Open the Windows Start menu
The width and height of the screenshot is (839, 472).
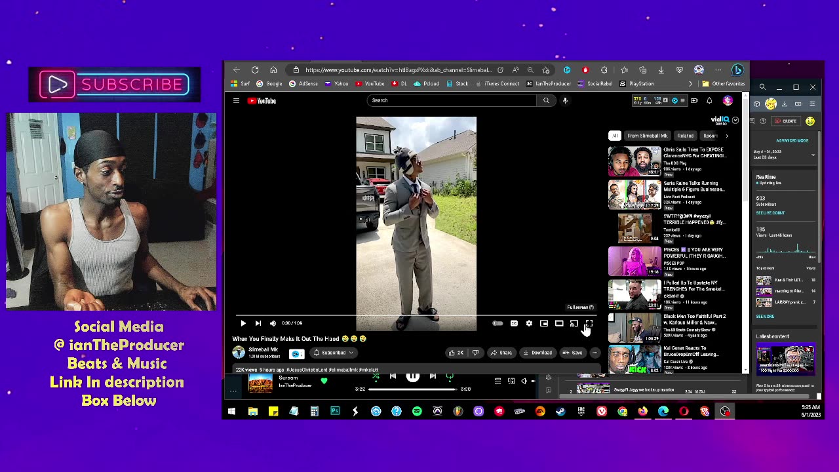point(232,412)
